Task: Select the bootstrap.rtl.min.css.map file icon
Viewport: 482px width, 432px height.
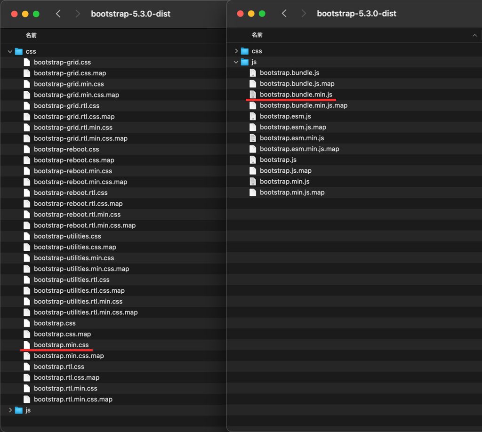Action: click(27, 399)
